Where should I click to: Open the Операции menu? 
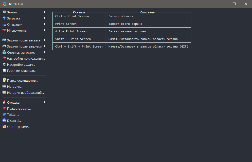24,24
